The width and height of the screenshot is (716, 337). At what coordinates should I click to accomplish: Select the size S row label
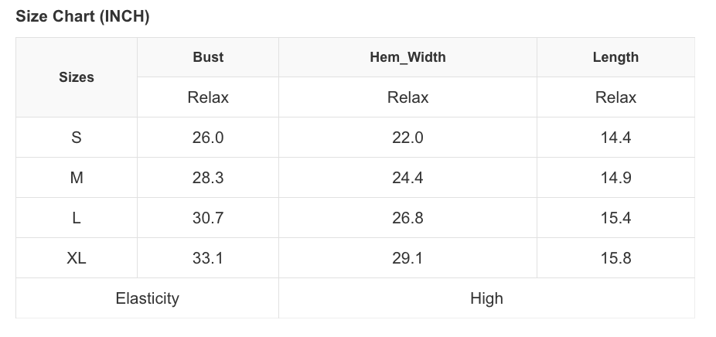tap(77, 138)
